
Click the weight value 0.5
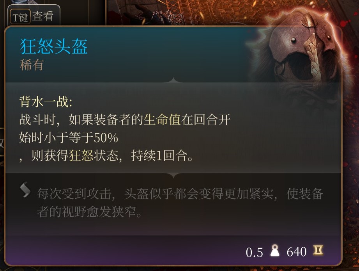pos(254,252)
